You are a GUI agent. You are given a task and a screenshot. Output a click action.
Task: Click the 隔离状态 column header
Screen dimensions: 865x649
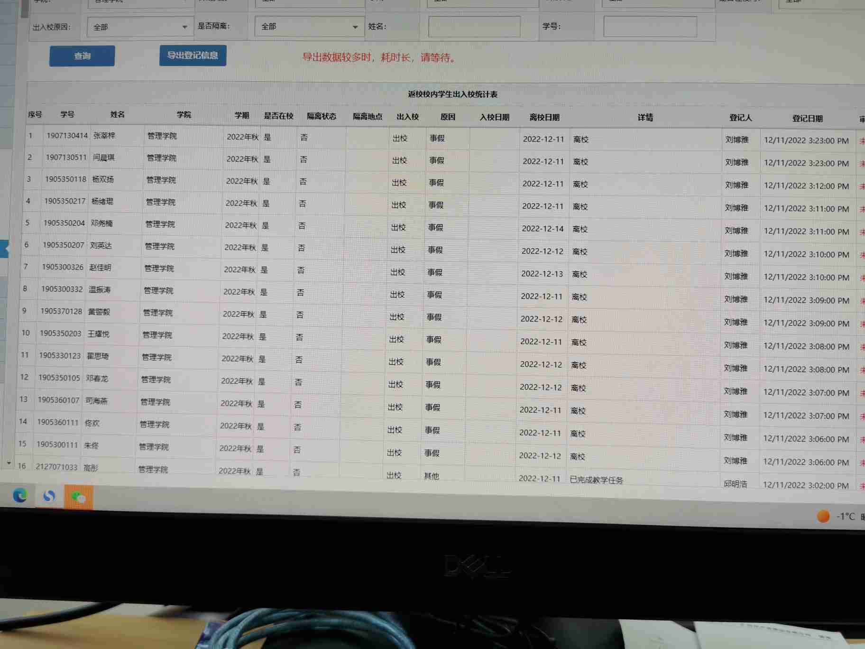tap(321, 116)
